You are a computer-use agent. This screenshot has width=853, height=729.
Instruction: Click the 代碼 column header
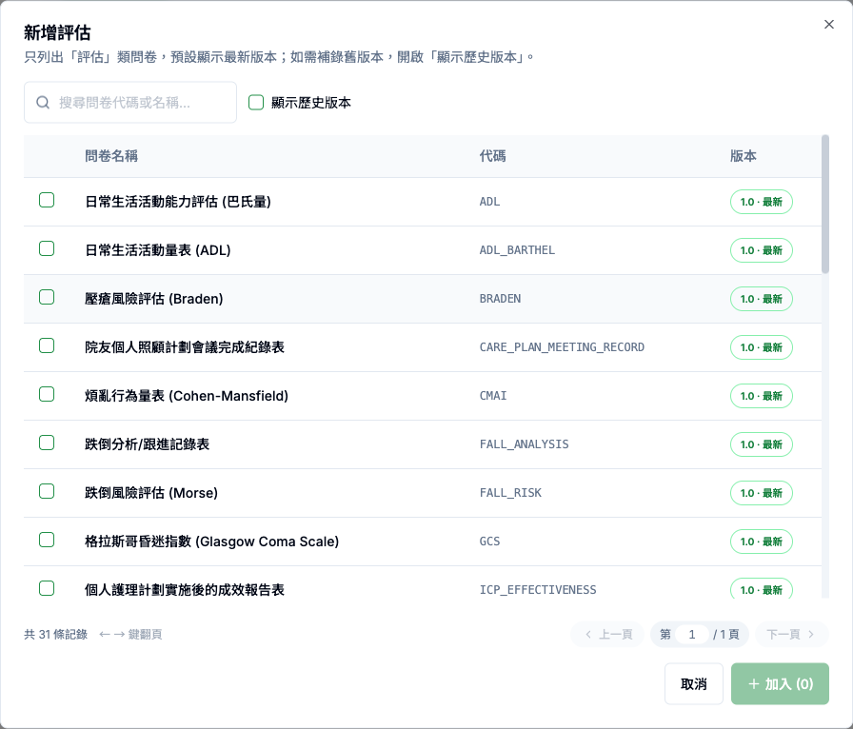click(x=492, y=156)
